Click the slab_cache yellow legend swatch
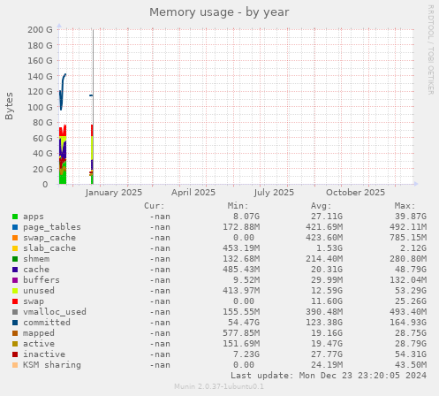 pos(15,248)
